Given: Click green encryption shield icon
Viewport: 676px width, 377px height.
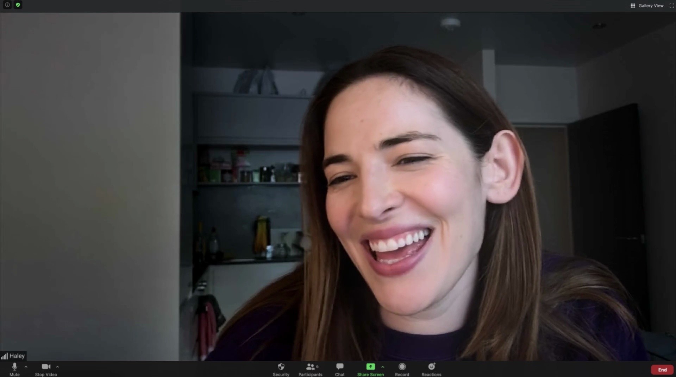Looking at the screenshot, I should click(18, 5).
